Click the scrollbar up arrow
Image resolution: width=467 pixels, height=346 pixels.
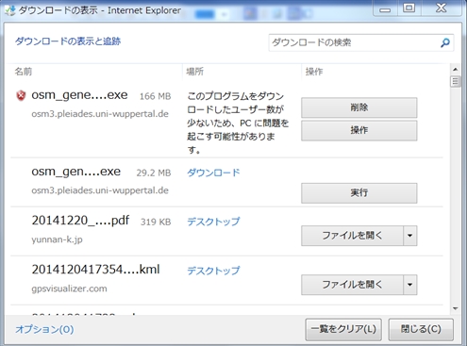tap(456, 69)
